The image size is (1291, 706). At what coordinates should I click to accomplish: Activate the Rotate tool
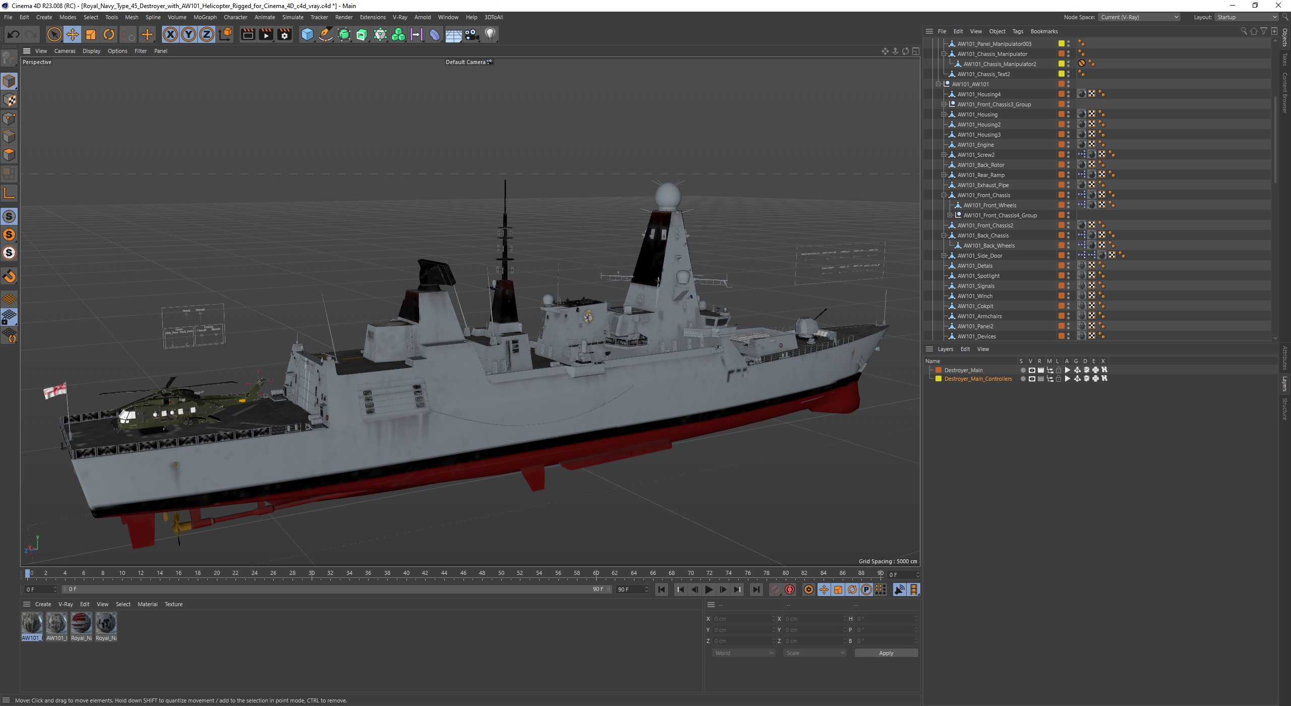[109, 34]
